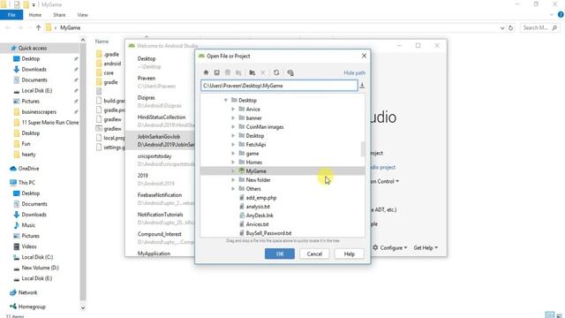Click the dialog file tree scrollbar
The width and height of the screenshot is (565, 318).
point(363,149)
